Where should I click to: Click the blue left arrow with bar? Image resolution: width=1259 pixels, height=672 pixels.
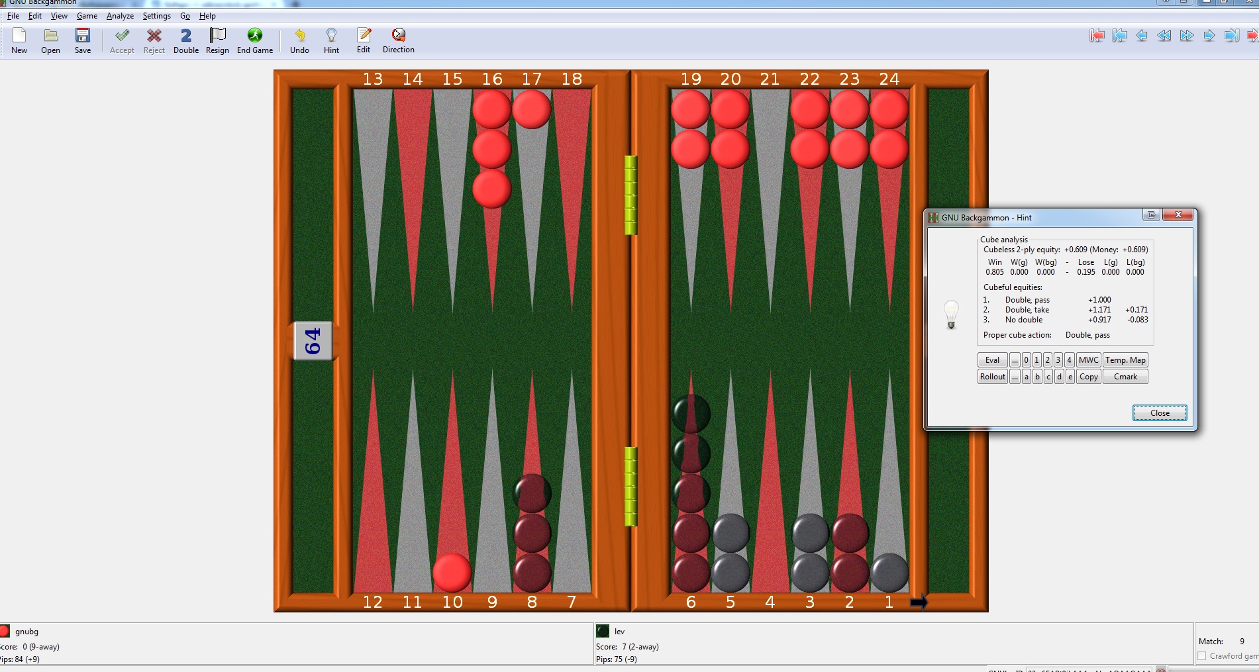(x=1119, y=36)
